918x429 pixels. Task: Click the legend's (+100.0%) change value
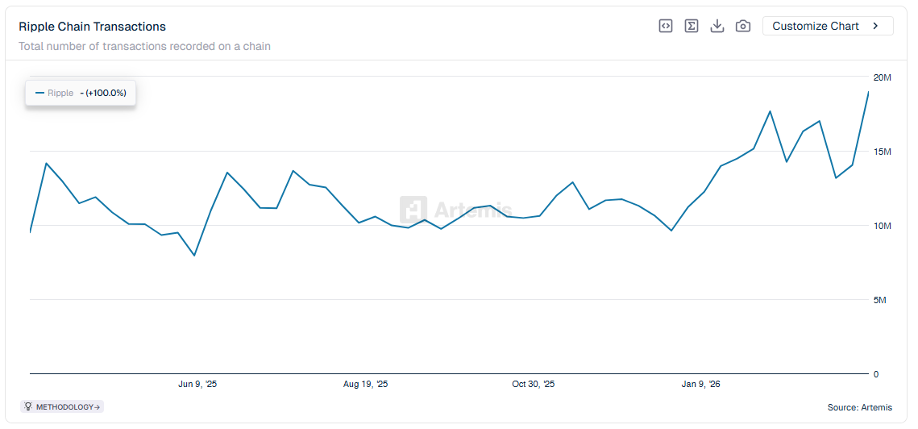106,93
